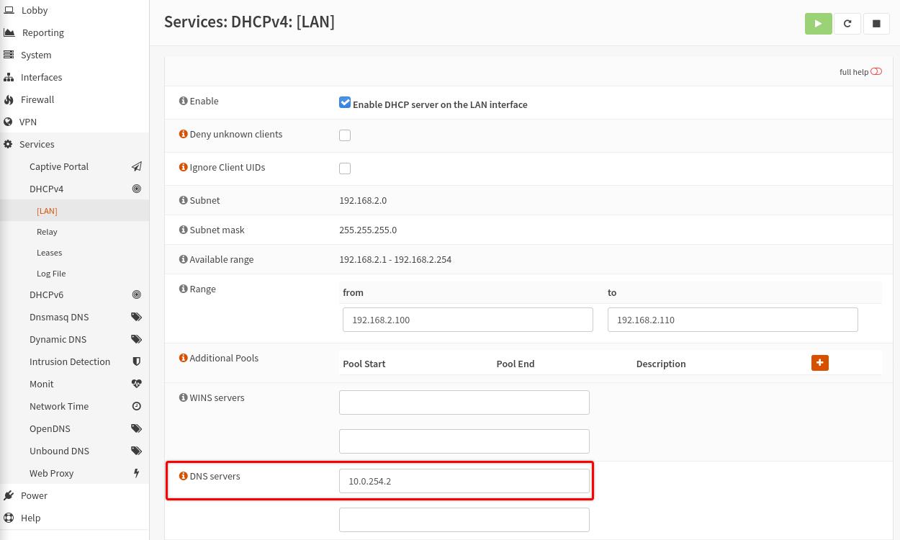Viewport: 900px width, 540px height.
Task: Enable Deny unknown clients
Action: pyautogui.click(x=345, y=135)
